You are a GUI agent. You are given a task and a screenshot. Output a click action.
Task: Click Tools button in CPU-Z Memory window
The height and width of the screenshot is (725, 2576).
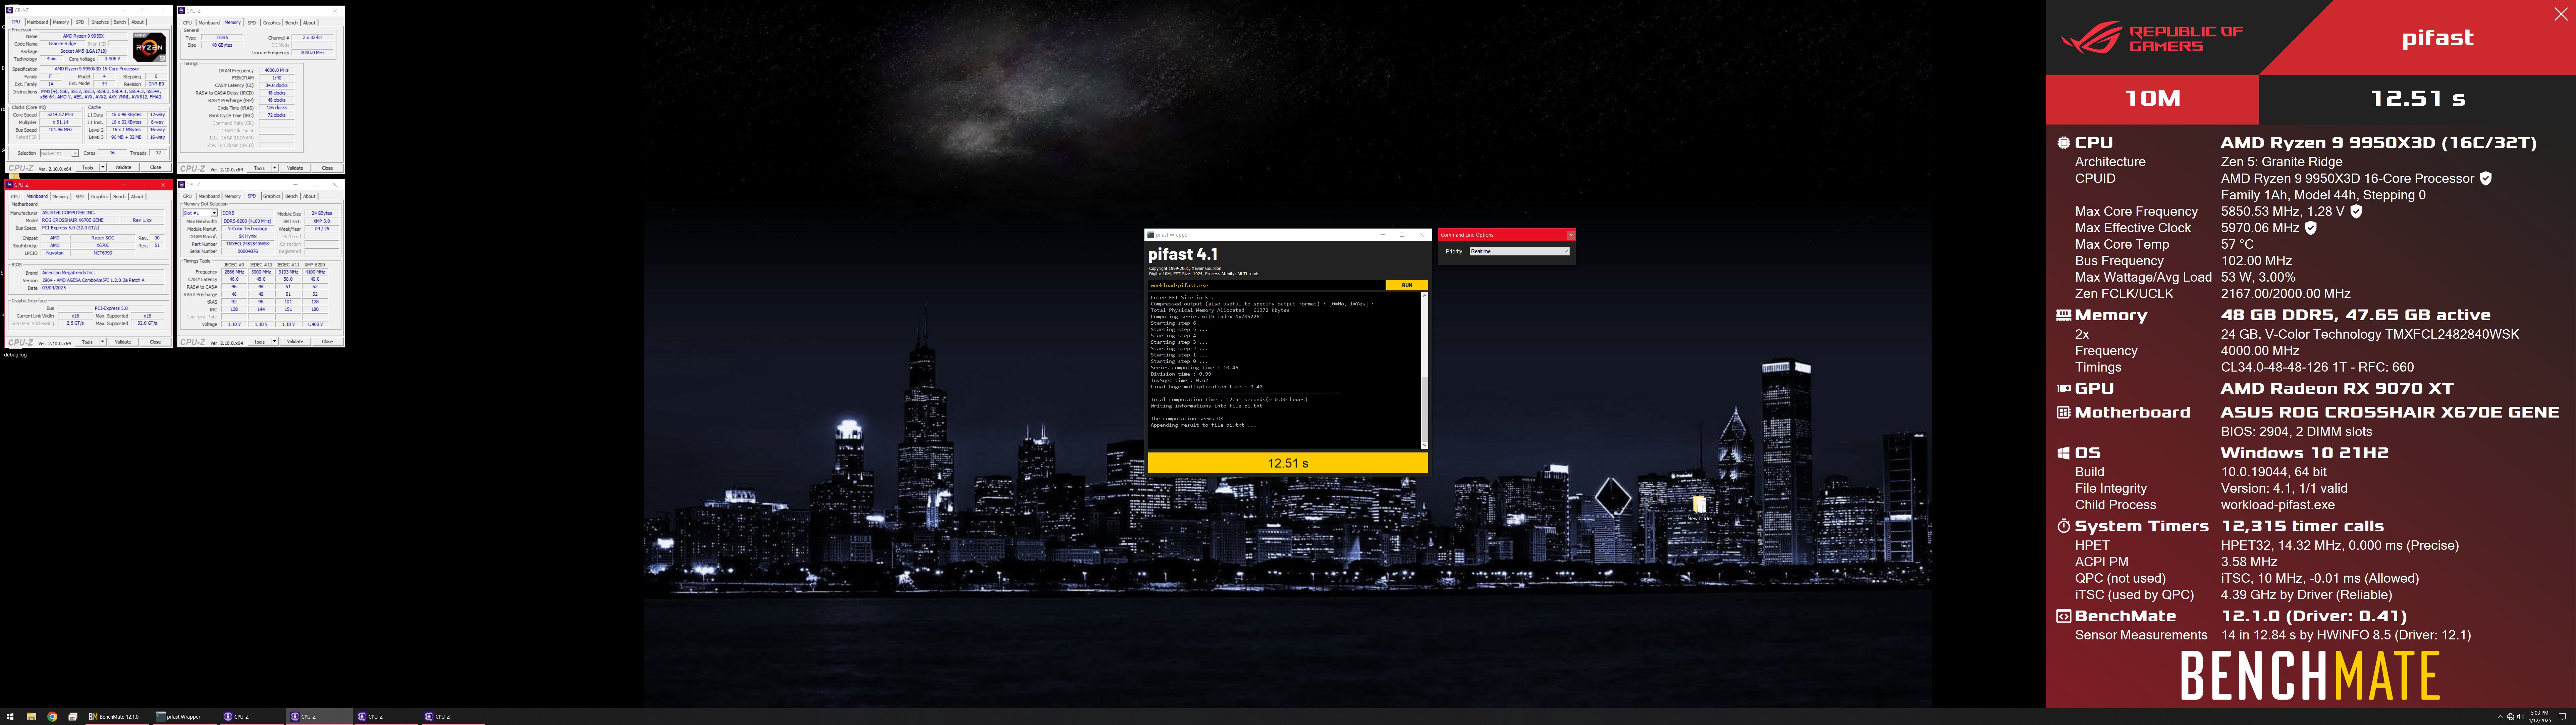pos(259,168)
